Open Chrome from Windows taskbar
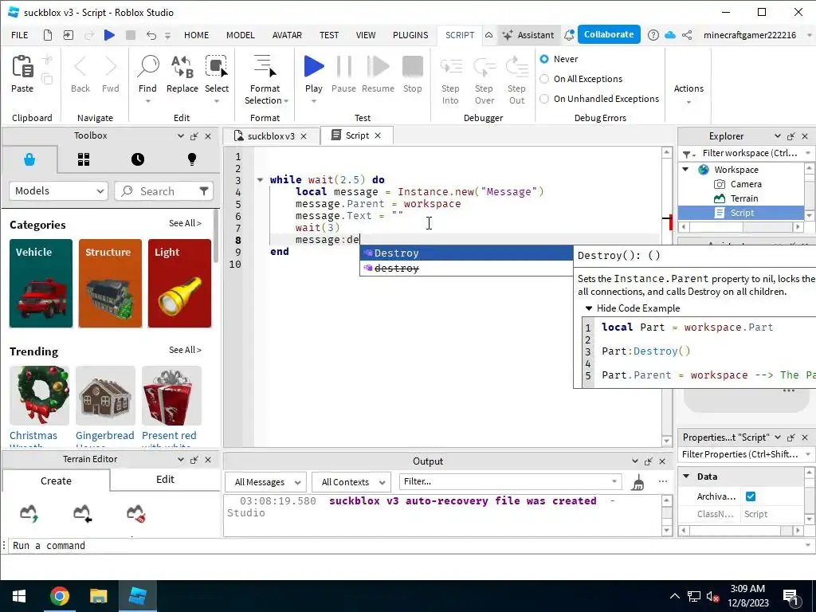 click(x=59, y=596)
